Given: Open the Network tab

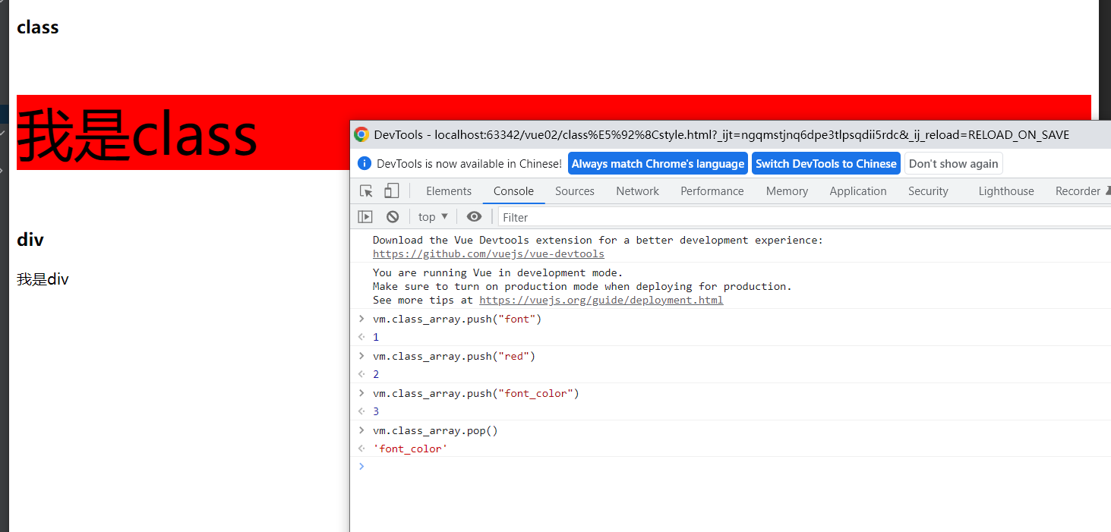Looking at the screenshot, I should [x=638, y=191].
